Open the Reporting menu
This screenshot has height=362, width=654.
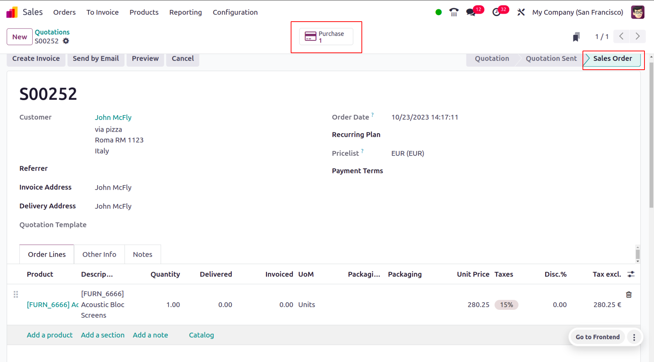(x=185, y=12)
